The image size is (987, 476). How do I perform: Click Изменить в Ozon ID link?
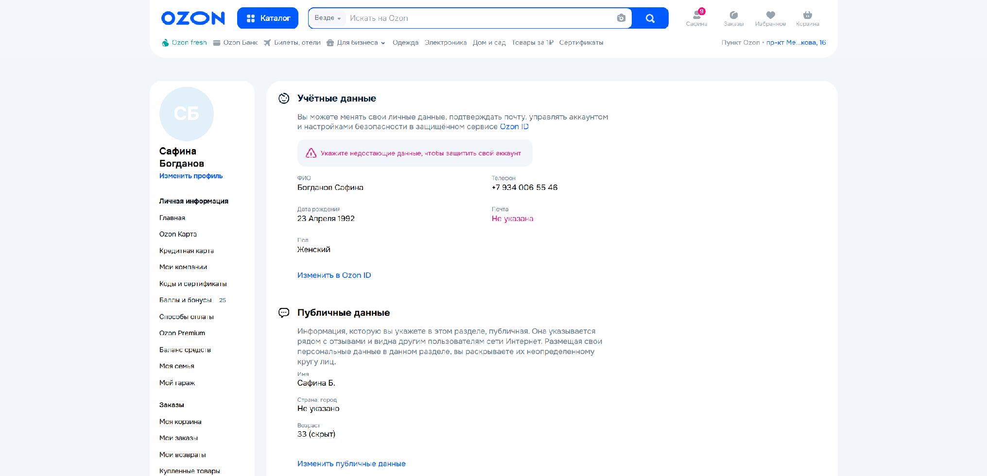click(x=334, y=275)
